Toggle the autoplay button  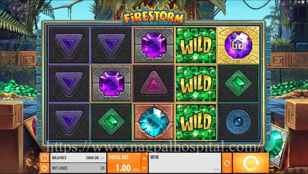click(x=227, y=163)
